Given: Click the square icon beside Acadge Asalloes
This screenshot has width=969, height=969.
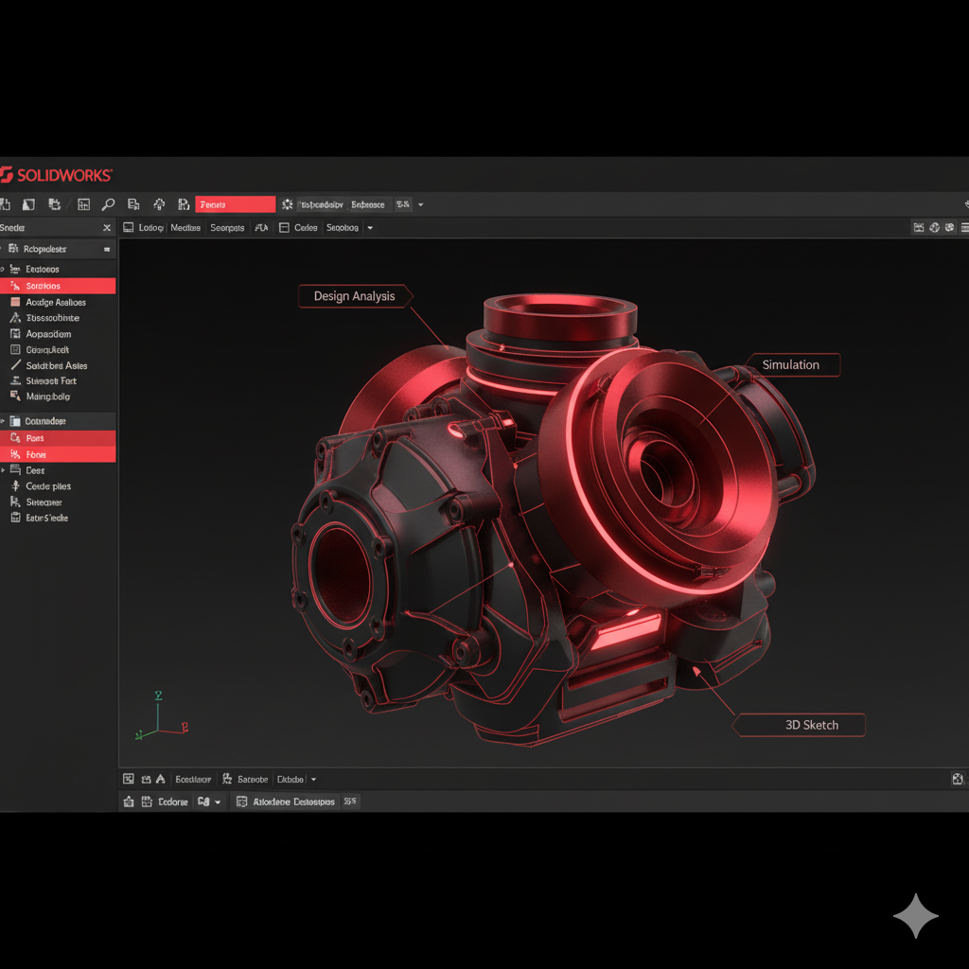Looking at the screenshot, I should coord(15,303).
